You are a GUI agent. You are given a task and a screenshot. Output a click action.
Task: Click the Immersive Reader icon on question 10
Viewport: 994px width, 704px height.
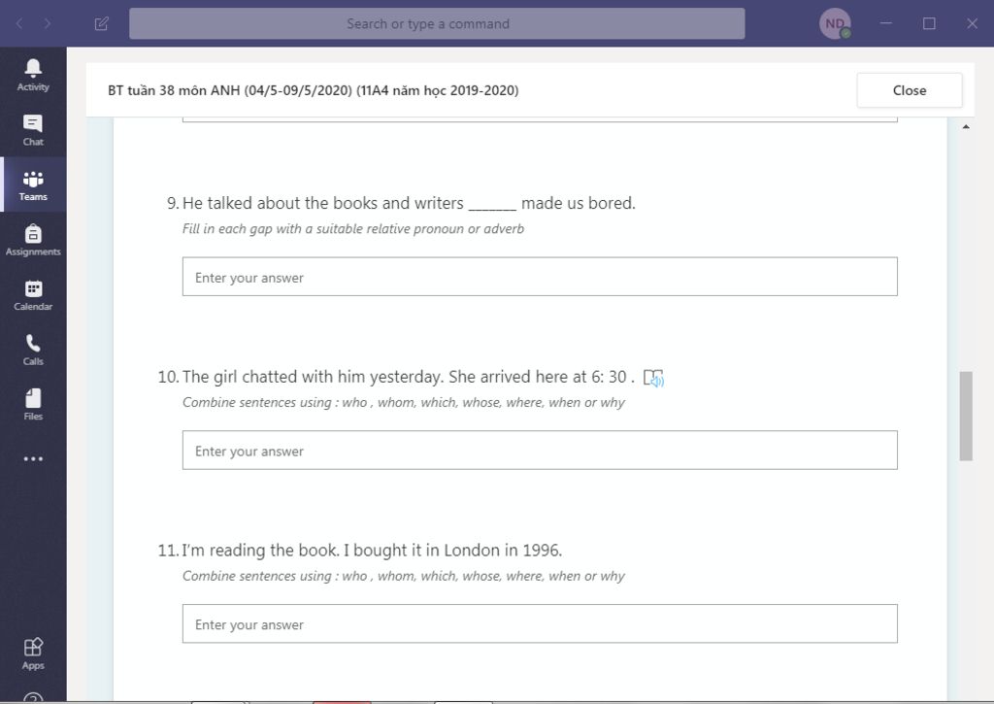point(653,378)
